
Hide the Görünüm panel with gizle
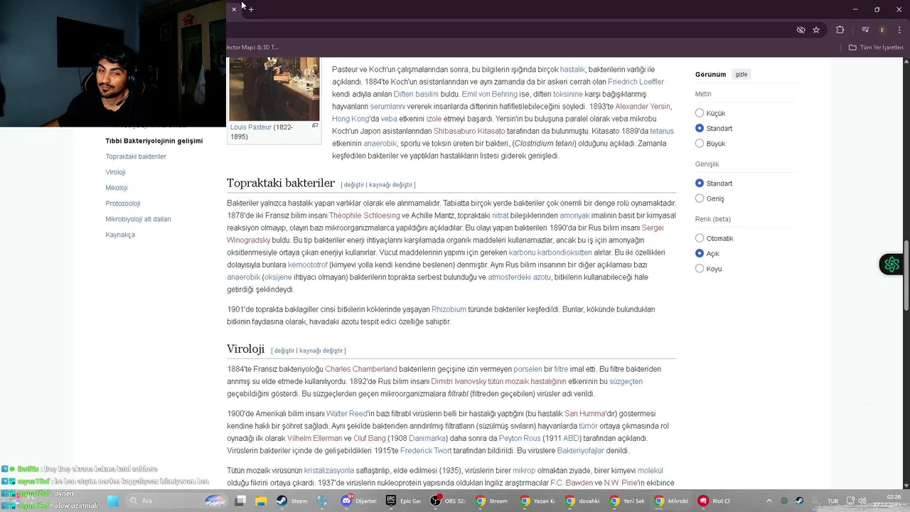(x=741, y=74)
